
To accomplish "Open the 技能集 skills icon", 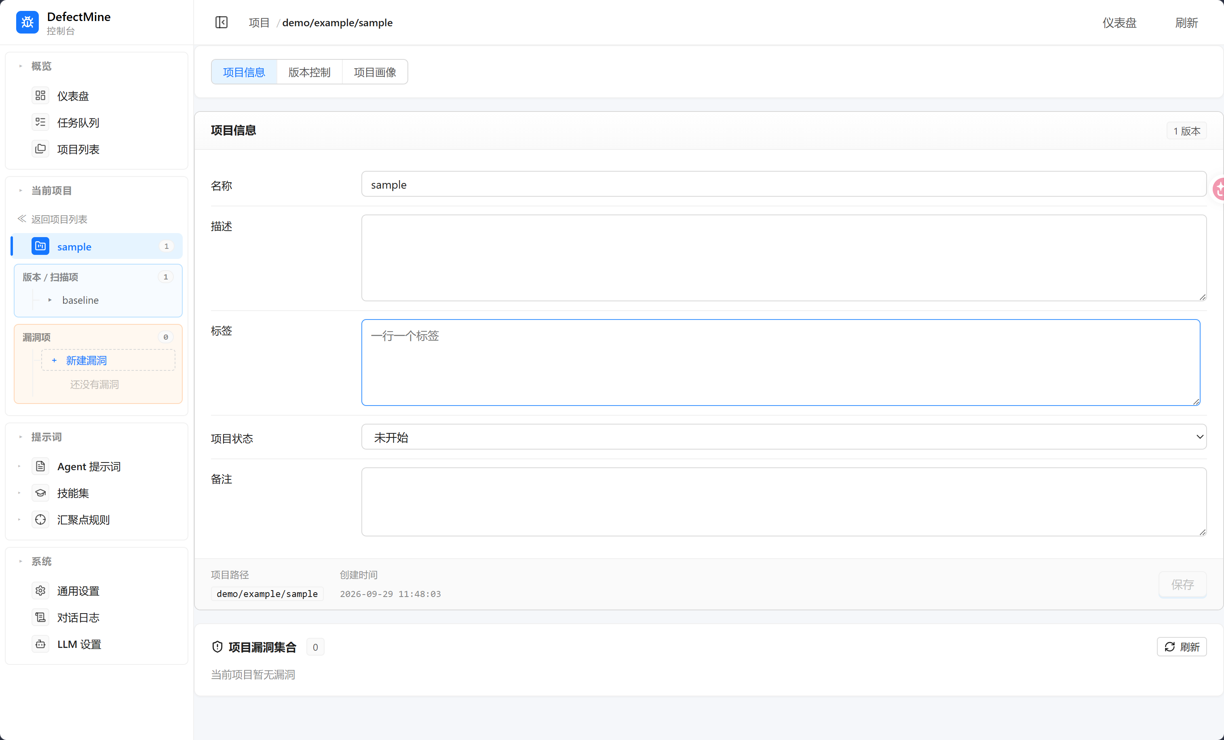I will (40, 493).
